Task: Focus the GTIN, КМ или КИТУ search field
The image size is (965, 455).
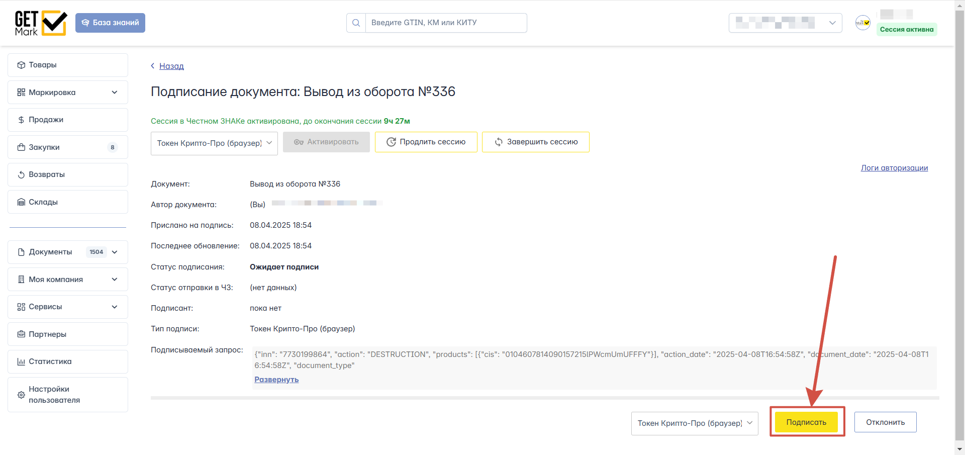Action: [x=446, y=23]
